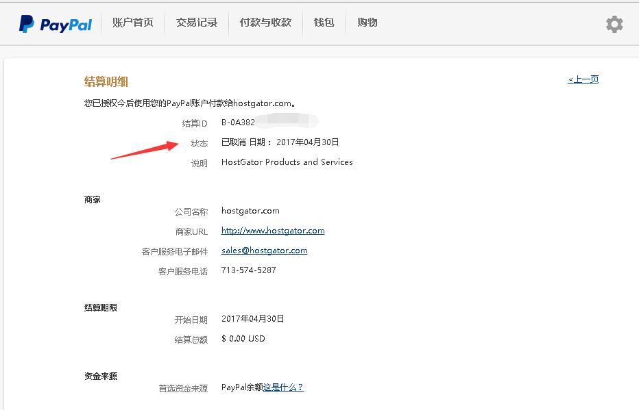The height and width of the screenshot is (410, 639).
Task: Click HostGator Products and Services description
Action: click(287, 162)
